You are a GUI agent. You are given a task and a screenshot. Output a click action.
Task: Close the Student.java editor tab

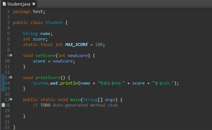34,4
